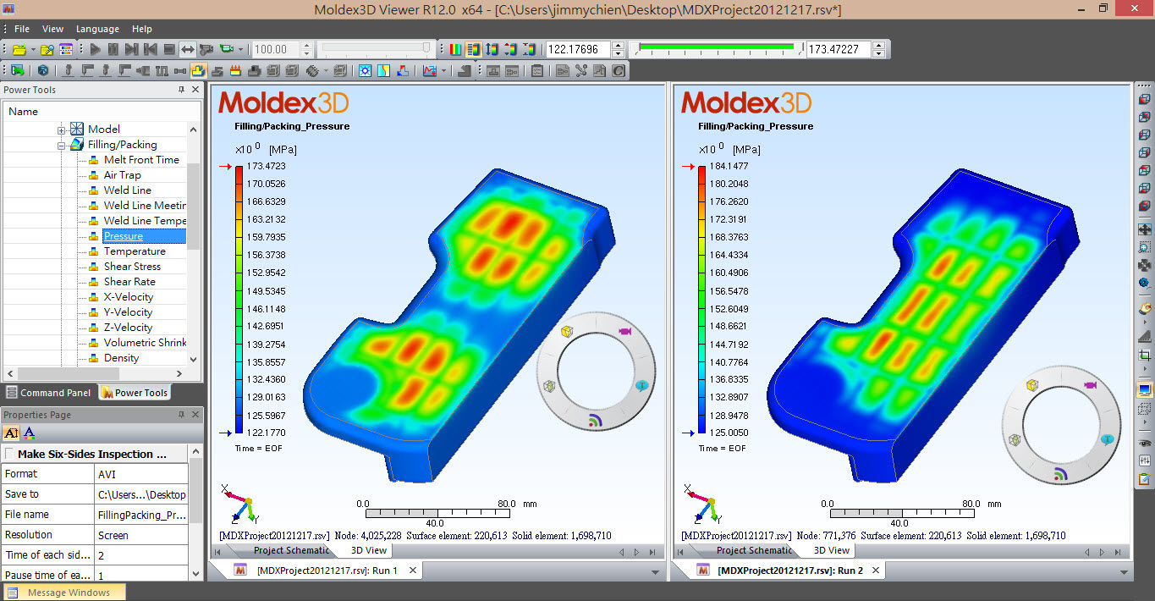The image size is (1155, 601).
Task: Open the dropdown next to the XY plot icon
Action: coord(444,71)
